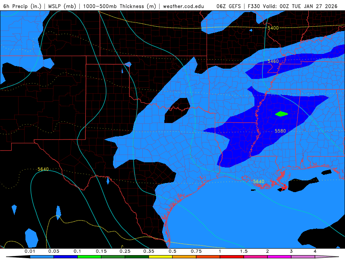345x259 pixels.
Task: Click the 0.5 legend value
Action: (x=172, y=251)
